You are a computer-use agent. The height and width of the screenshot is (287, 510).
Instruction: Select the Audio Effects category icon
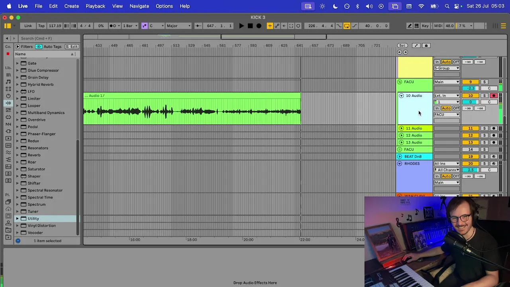click(x=8, y=103)
